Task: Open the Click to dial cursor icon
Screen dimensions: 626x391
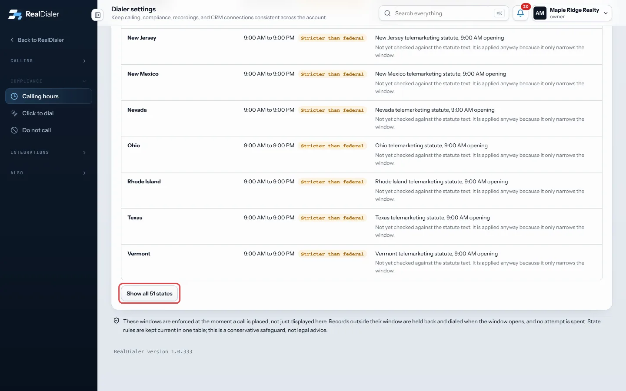Action: [x=14, y=113]
